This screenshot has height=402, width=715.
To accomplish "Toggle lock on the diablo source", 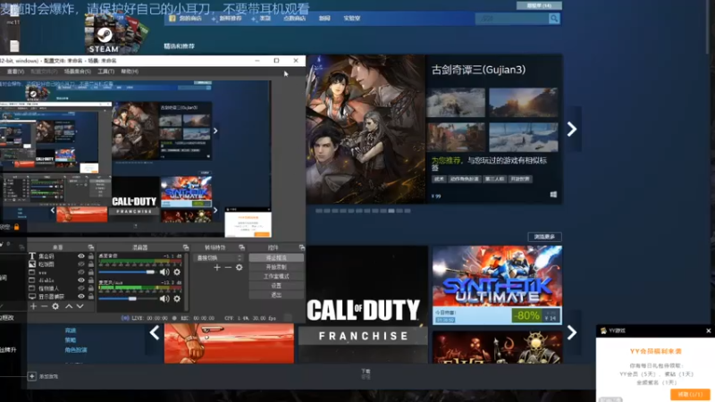I will [91, 280].
